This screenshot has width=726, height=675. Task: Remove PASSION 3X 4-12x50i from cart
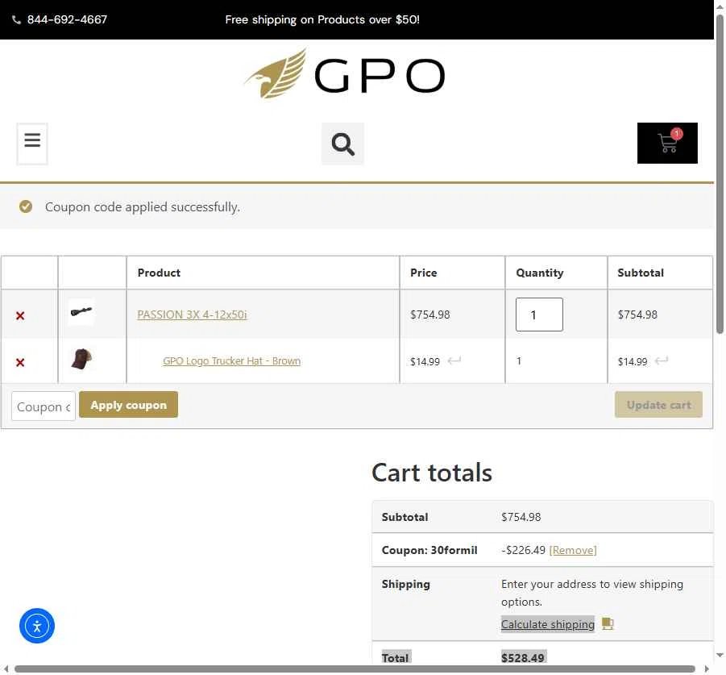tap(20, 316)
